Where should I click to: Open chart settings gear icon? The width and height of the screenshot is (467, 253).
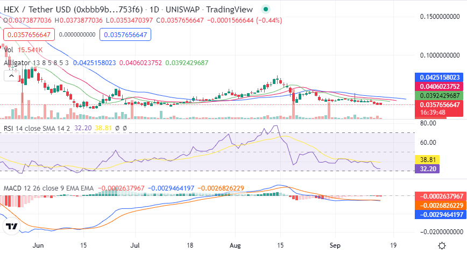click(442, 245)
